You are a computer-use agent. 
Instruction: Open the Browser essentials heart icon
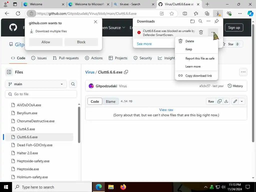[x=229, y=13]
